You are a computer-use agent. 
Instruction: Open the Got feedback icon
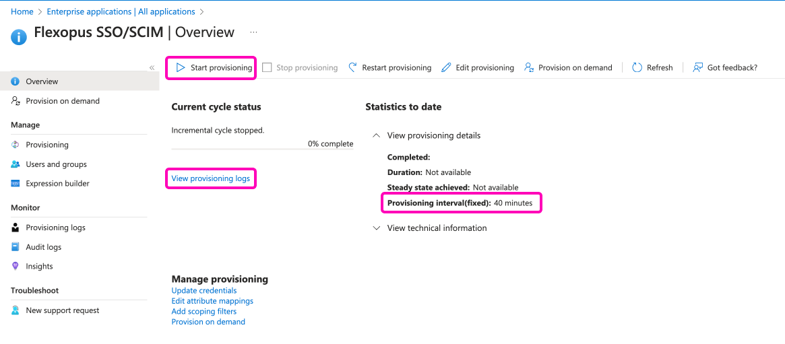(x=698, y=67)
